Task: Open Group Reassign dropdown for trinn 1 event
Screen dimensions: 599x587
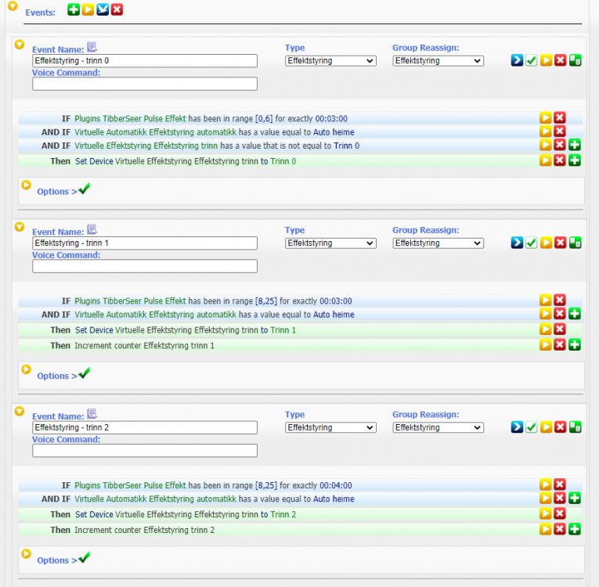Action: click(438, 243)
